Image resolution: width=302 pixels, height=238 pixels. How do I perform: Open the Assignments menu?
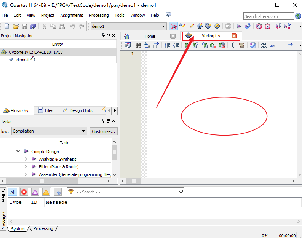coord(72,15)
